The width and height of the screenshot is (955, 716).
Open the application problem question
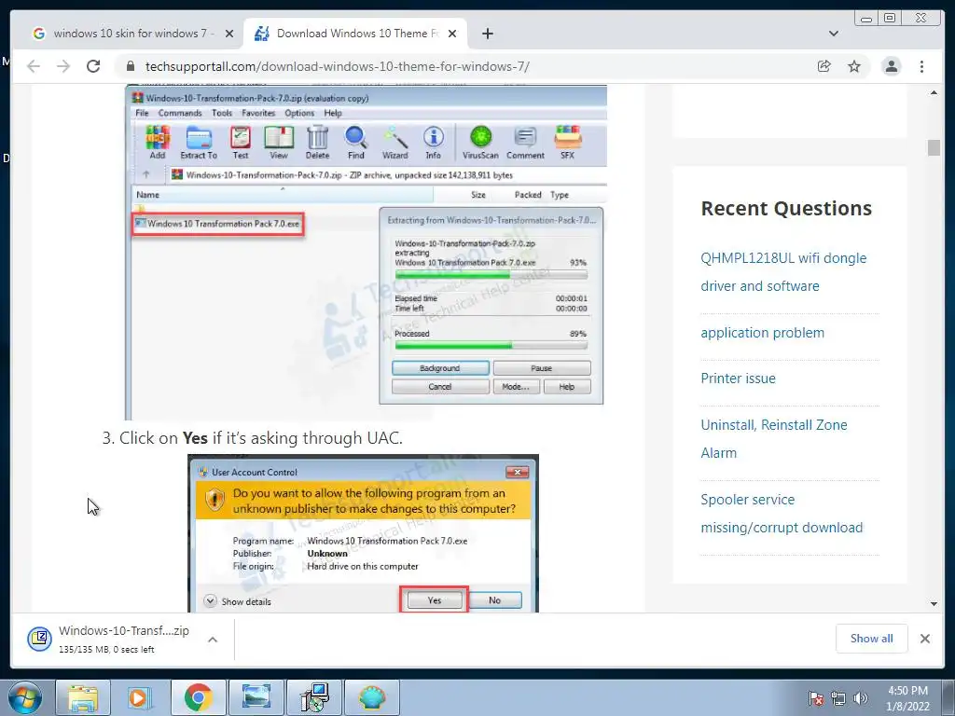pyautogui.click(x=762, y=333)
